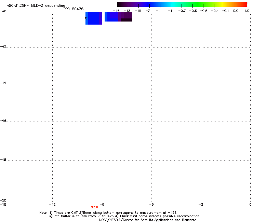Click the color scale label "-13"
This screenshot has height=222, width=253.
point(127,11)
